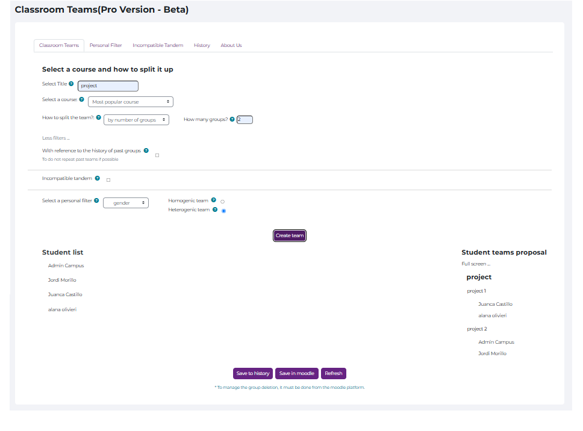Click help icon next to Homogenic team
The height and width of the screenshot is (431, 583).
214,200
